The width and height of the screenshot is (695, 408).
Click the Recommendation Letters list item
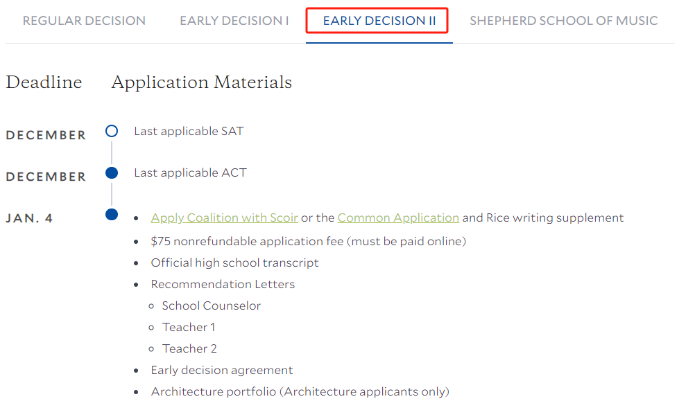point(223,284)
